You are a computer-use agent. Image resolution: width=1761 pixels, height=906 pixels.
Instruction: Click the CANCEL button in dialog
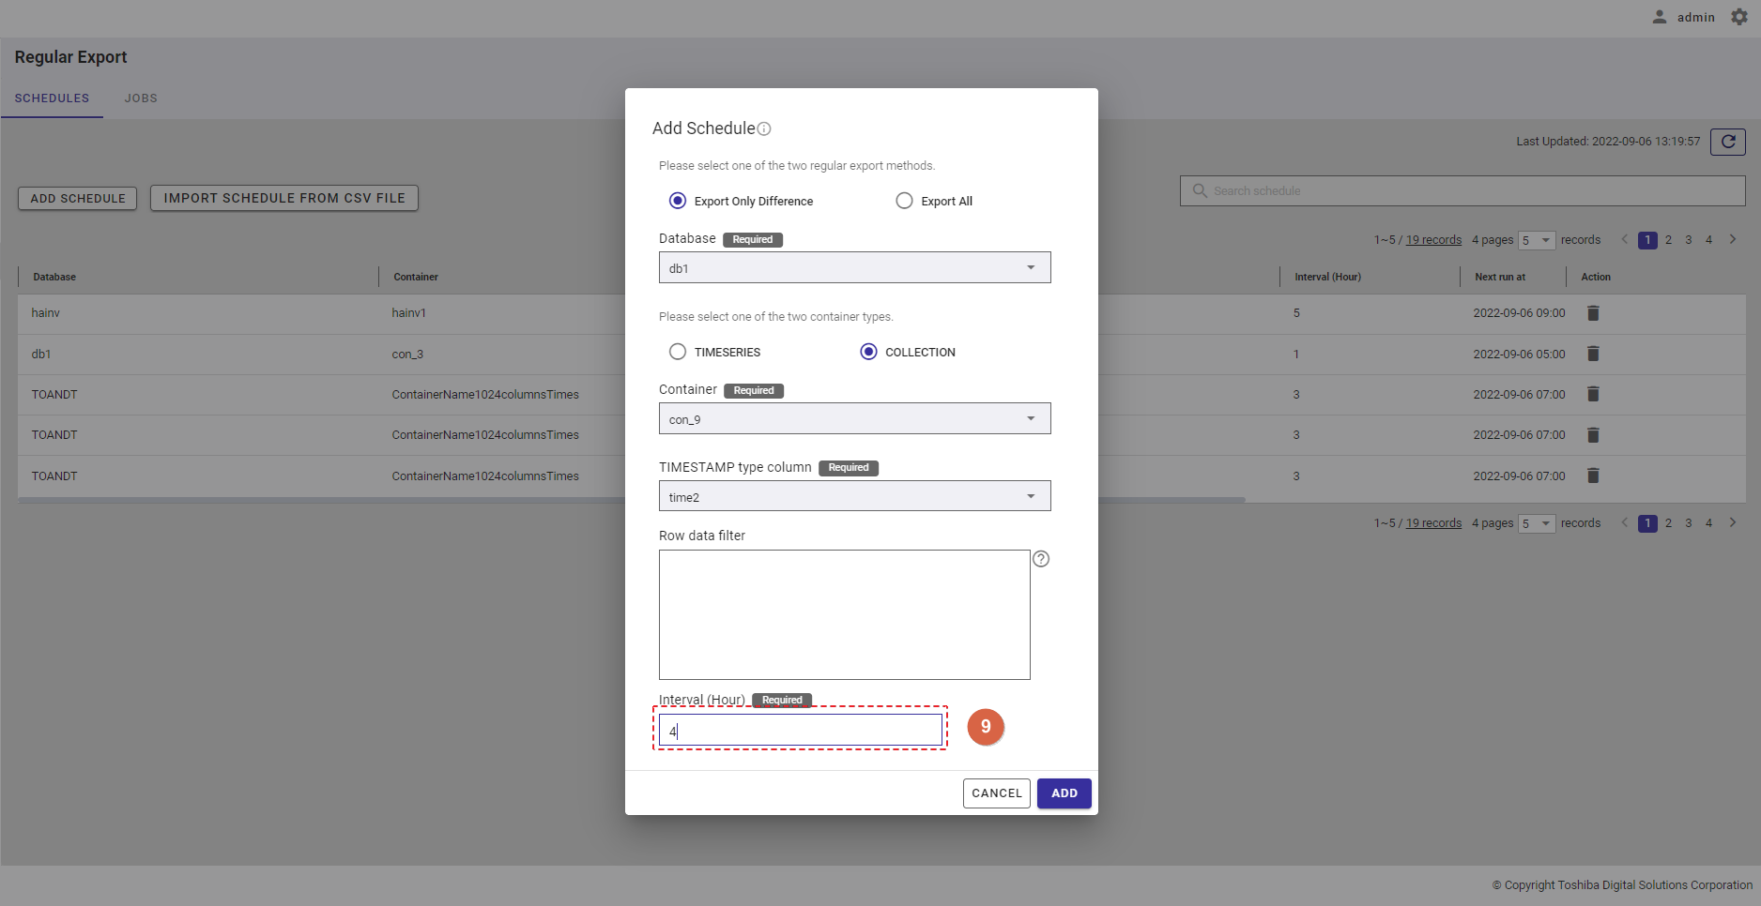point(997,793)
